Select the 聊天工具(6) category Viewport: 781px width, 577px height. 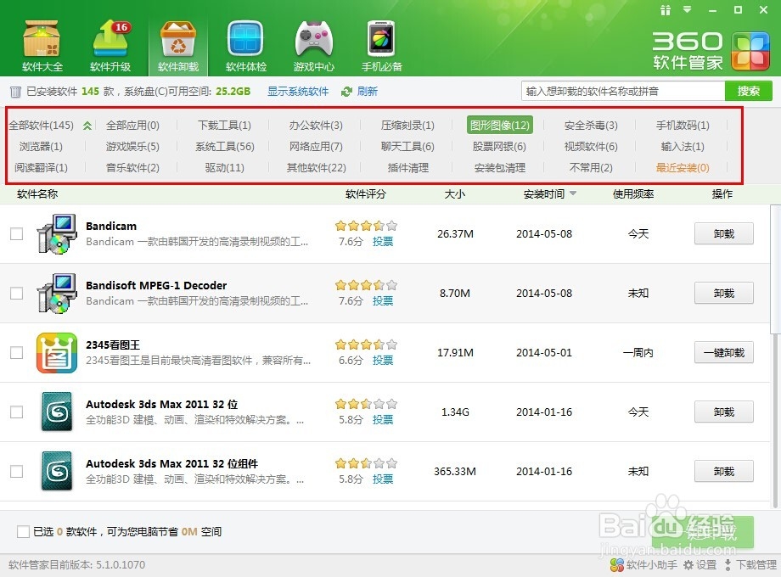coord(407,146)
